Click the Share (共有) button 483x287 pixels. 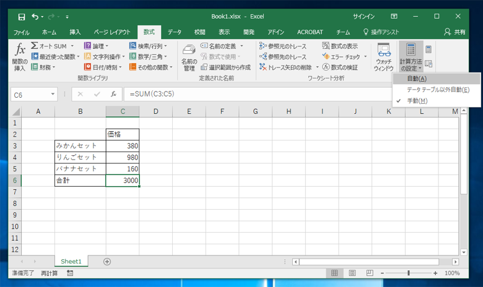[x=455, y=32]
